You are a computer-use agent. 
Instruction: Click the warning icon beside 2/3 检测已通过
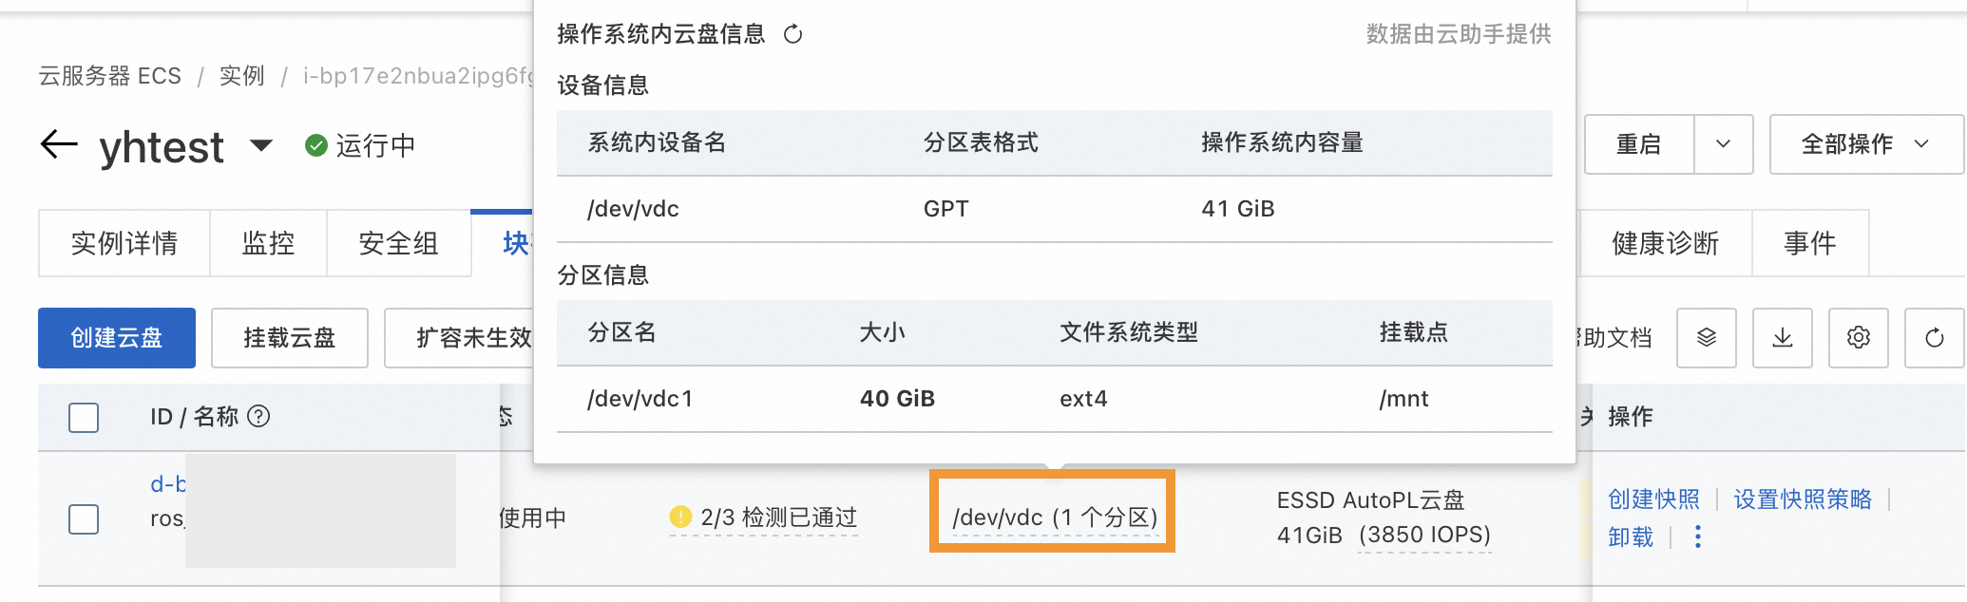tap(680, 517)
